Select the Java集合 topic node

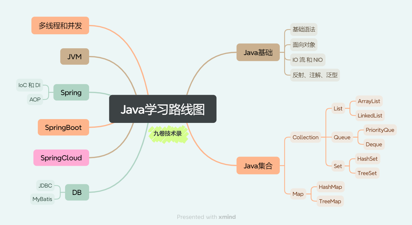click(x=258, y=166)
